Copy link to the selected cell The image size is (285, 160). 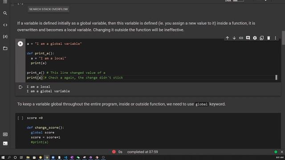click(x=241, y=38)
